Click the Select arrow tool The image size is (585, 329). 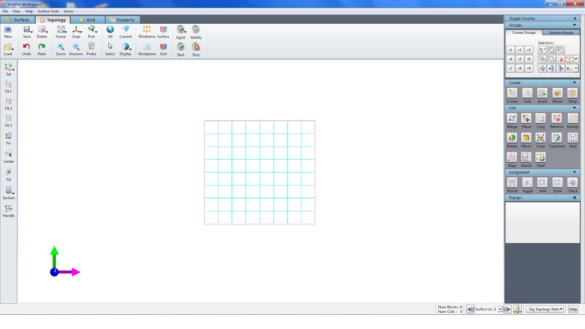(x=110, y=47)
